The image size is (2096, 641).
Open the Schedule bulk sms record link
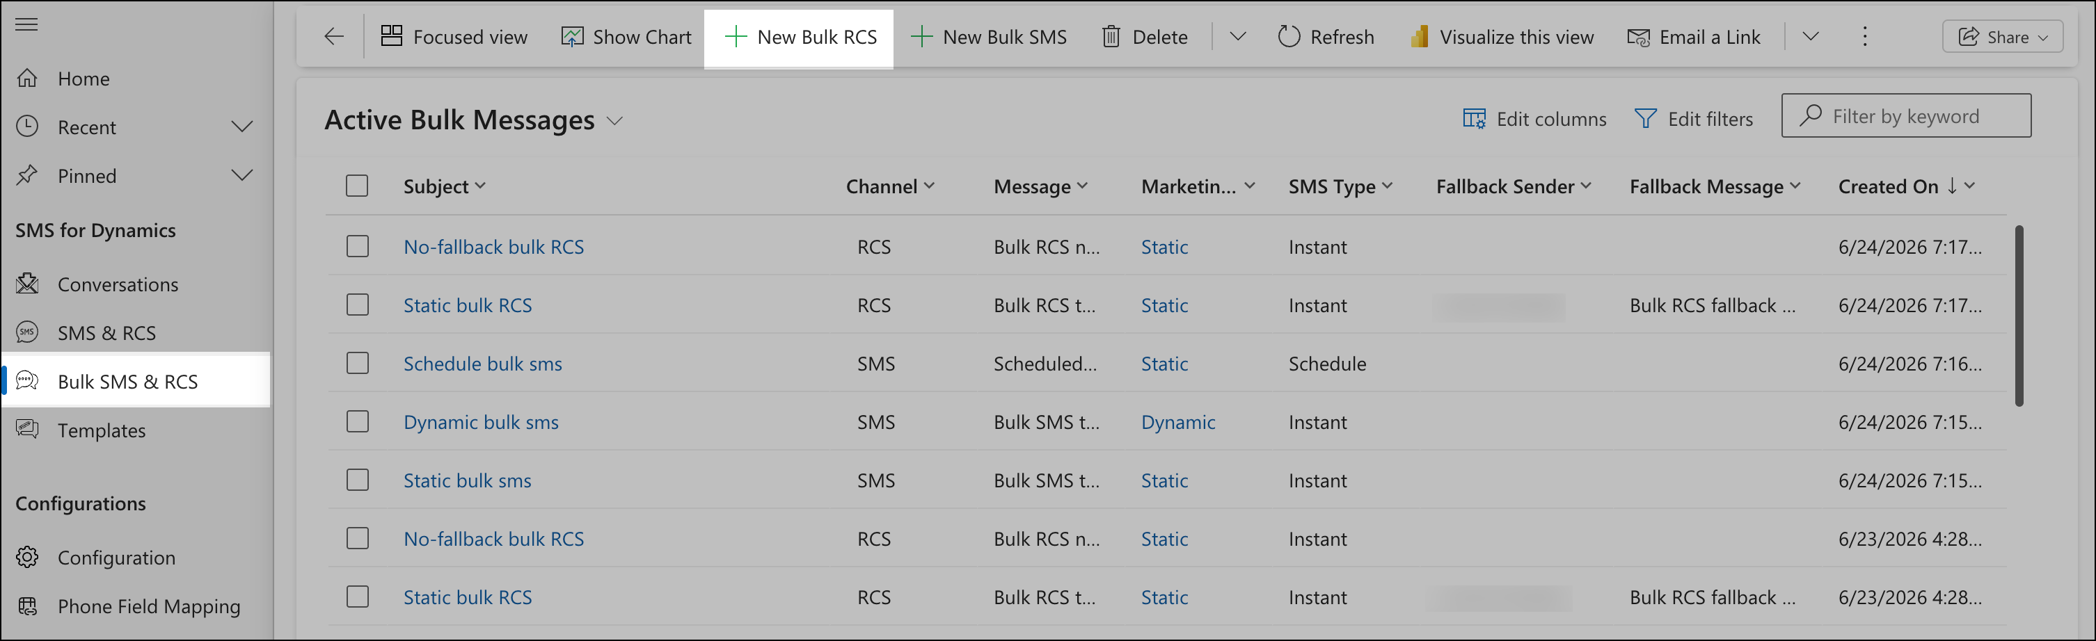coord(482,364)
